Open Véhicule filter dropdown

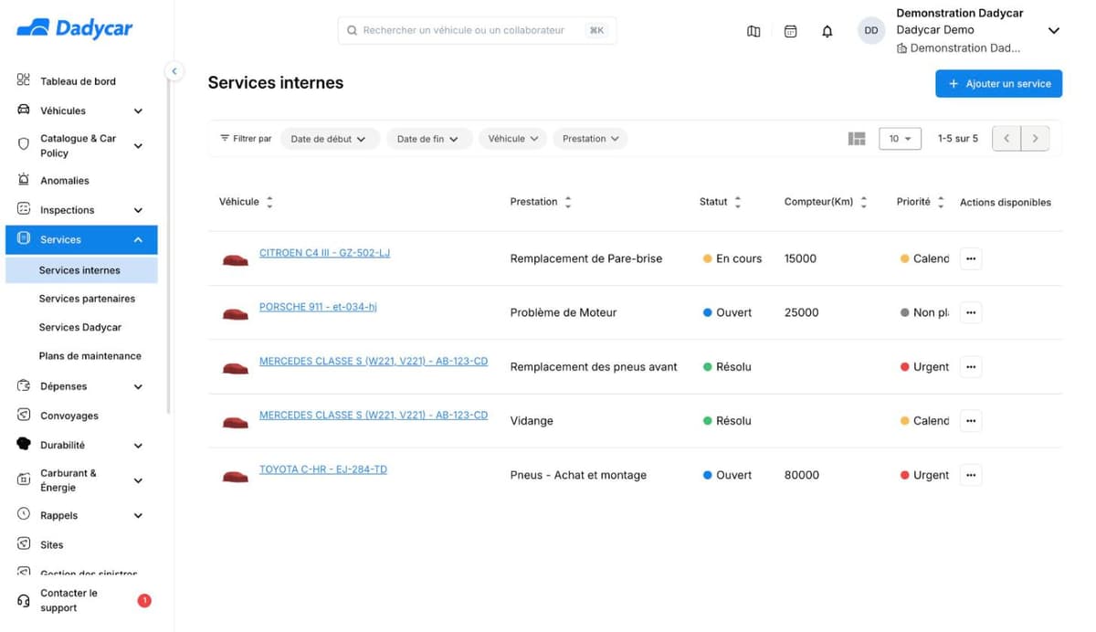[512, 139]
